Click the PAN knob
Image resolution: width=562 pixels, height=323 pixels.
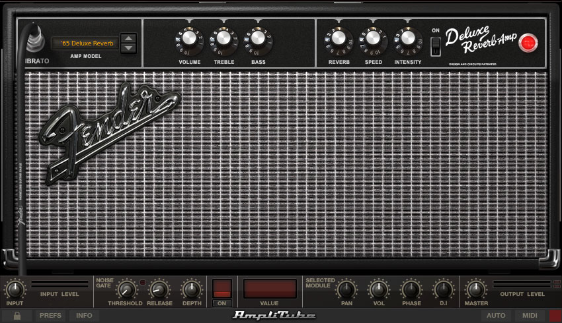pyautogui.click(x=346, y=290)
